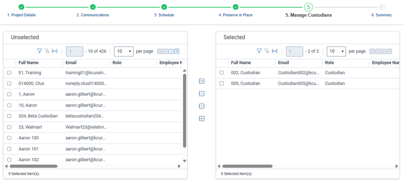The width and height of the screenshot is (403, 183).
Task: Click scroll right arrow in Unselected list
Action: click(179, 167)
